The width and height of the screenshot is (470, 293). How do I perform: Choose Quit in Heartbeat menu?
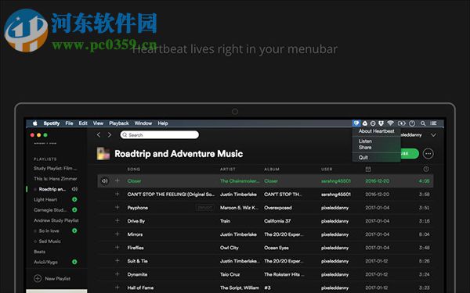(363, 158)
